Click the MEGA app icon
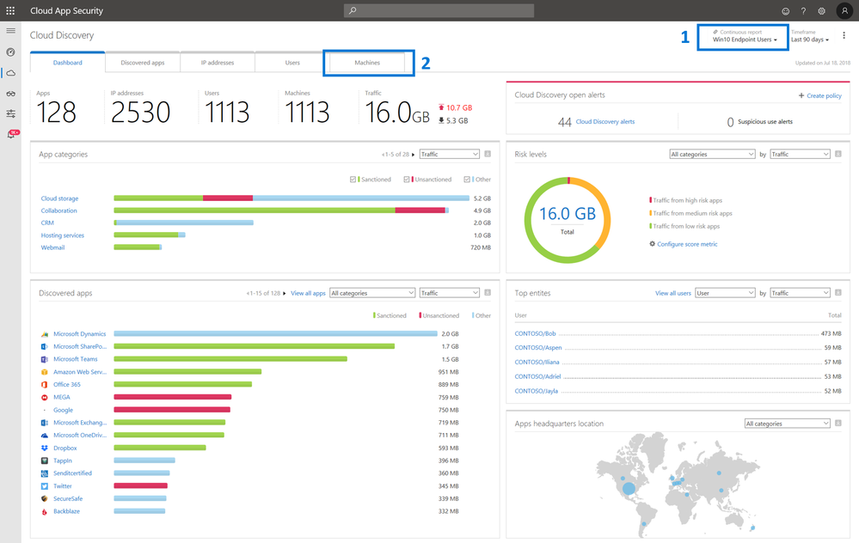This screenshot has height=543, width=859. (45, 398)
